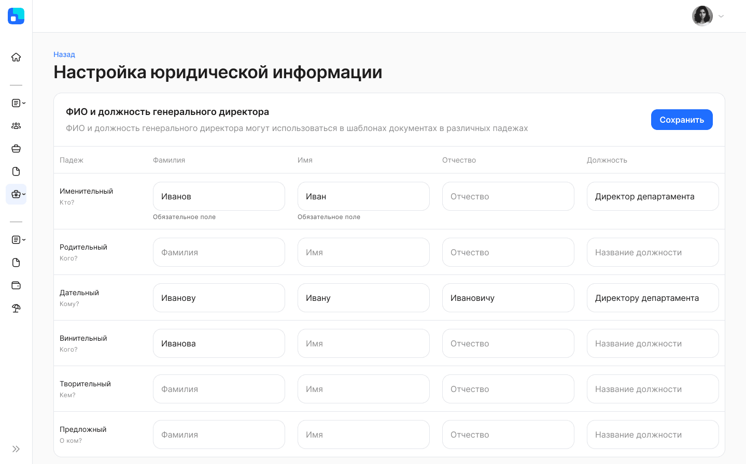This screenshot has width=746, height=464.
Task: Open the team members icon in the sidebar
Action: (x=16, y=126)
